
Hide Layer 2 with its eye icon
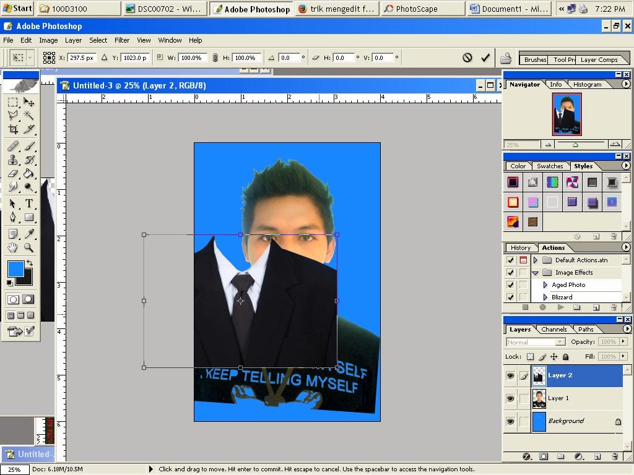click(x=510, y=375)
